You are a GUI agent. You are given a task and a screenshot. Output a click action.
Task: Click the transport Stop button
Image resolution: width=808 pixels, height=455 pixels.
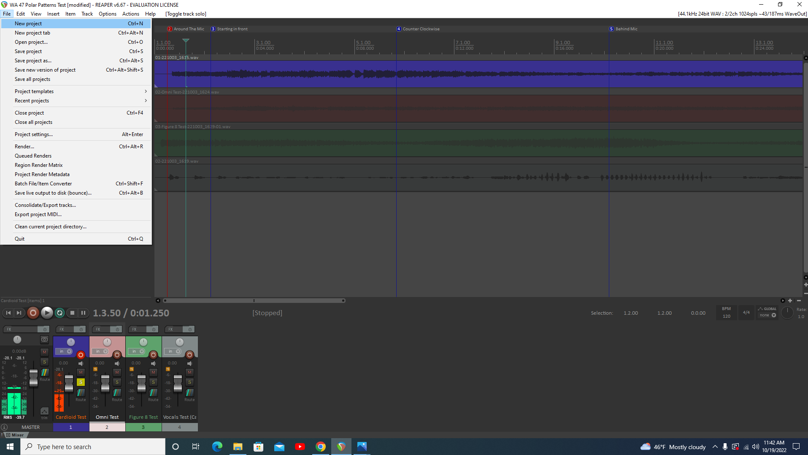tap(72, 313)
